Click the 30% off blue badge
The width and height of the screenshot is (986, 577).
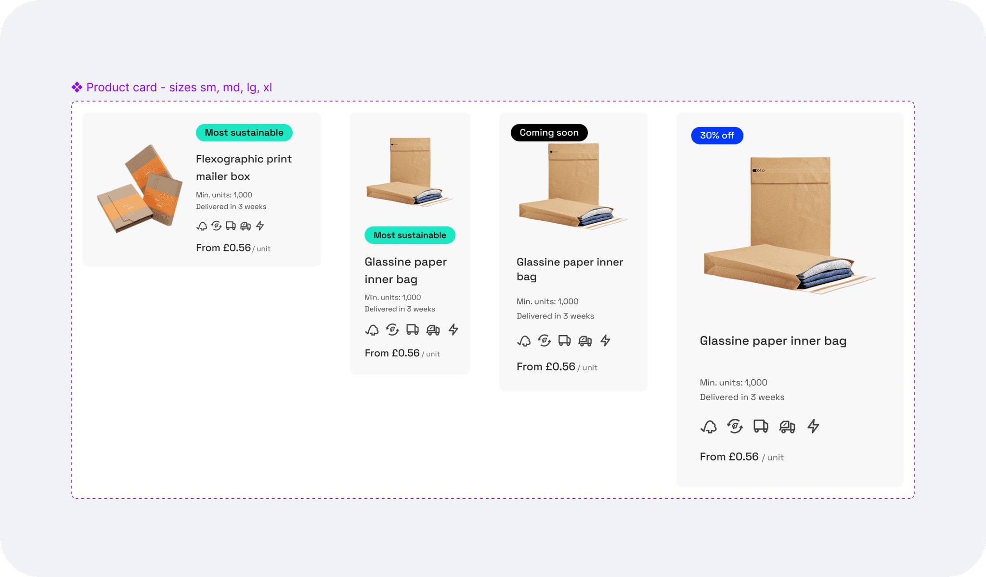(717, 136)
